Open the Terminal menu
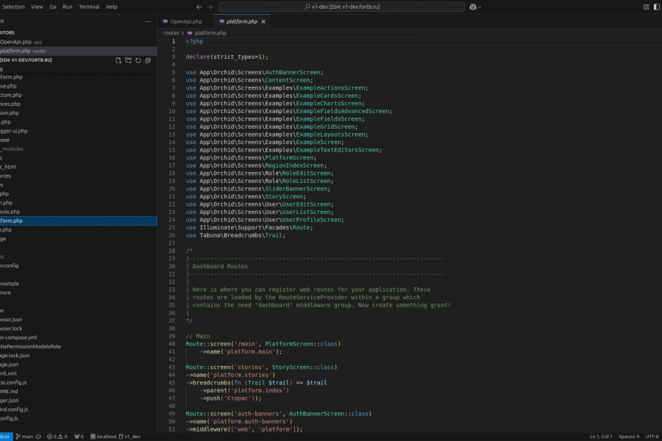 89,7
